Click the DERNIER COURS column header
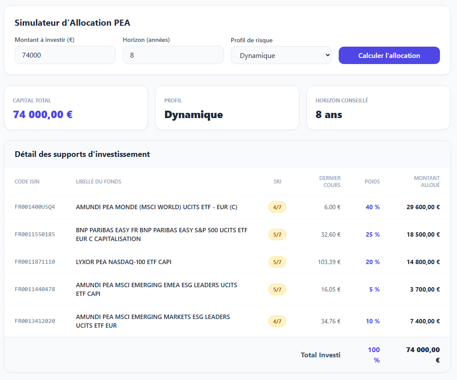 330,182
